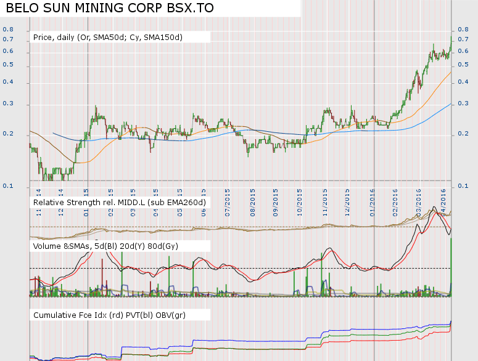Viewport: 478px width, 361px height.
Task: Click the right price axis 0.5 value
Action: pyautogui.click(x=463, y=65)
